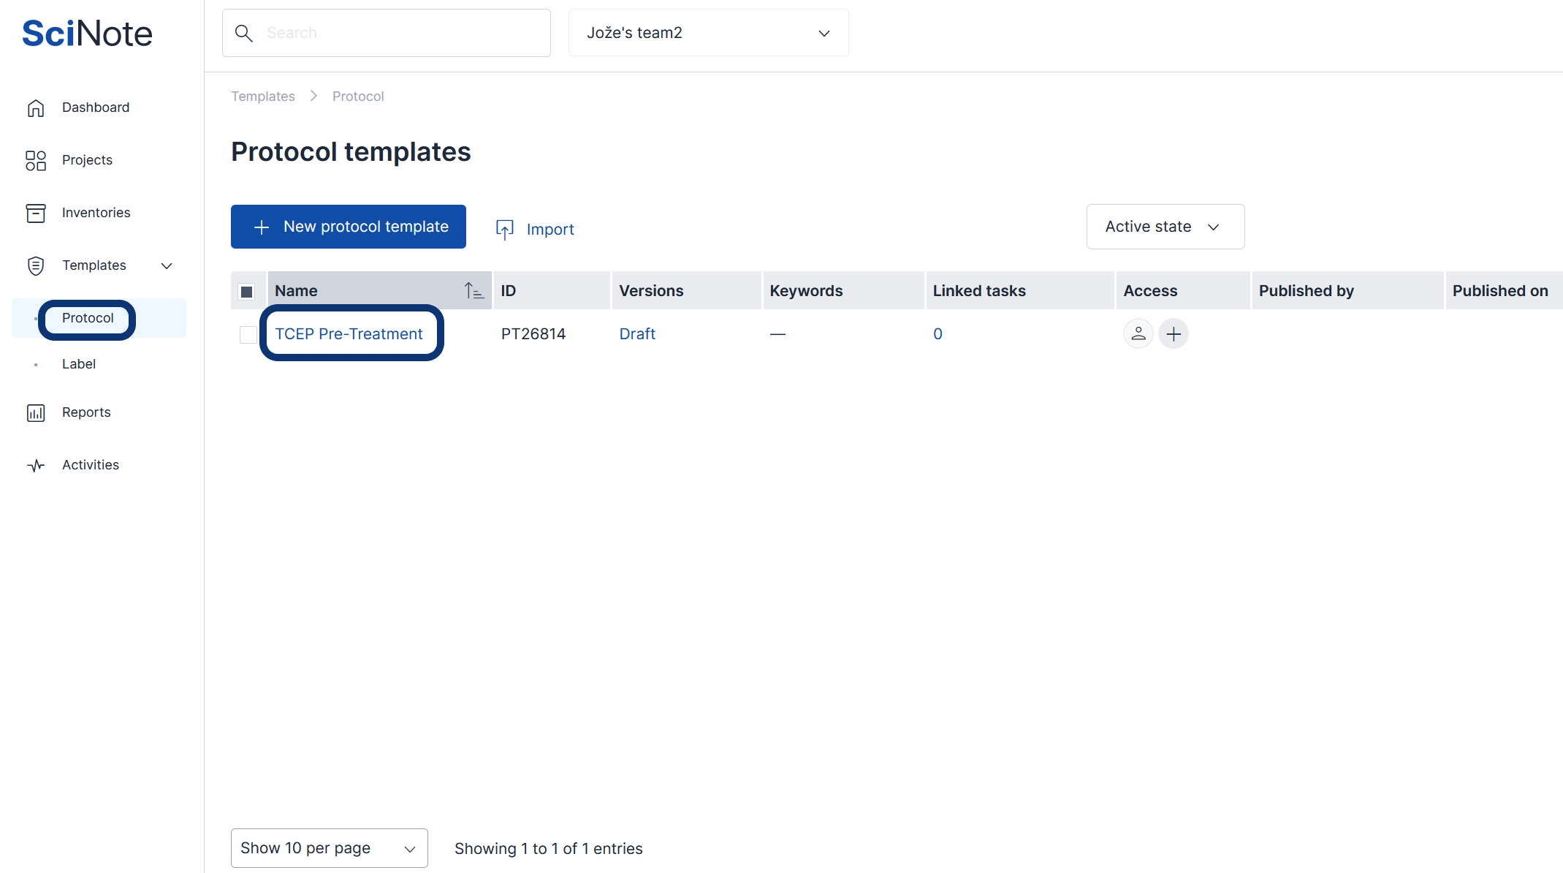The width and height of the screenshot is (1563, 873).
Task: Click the plus icon in Access column
Action: (1174, 334)
